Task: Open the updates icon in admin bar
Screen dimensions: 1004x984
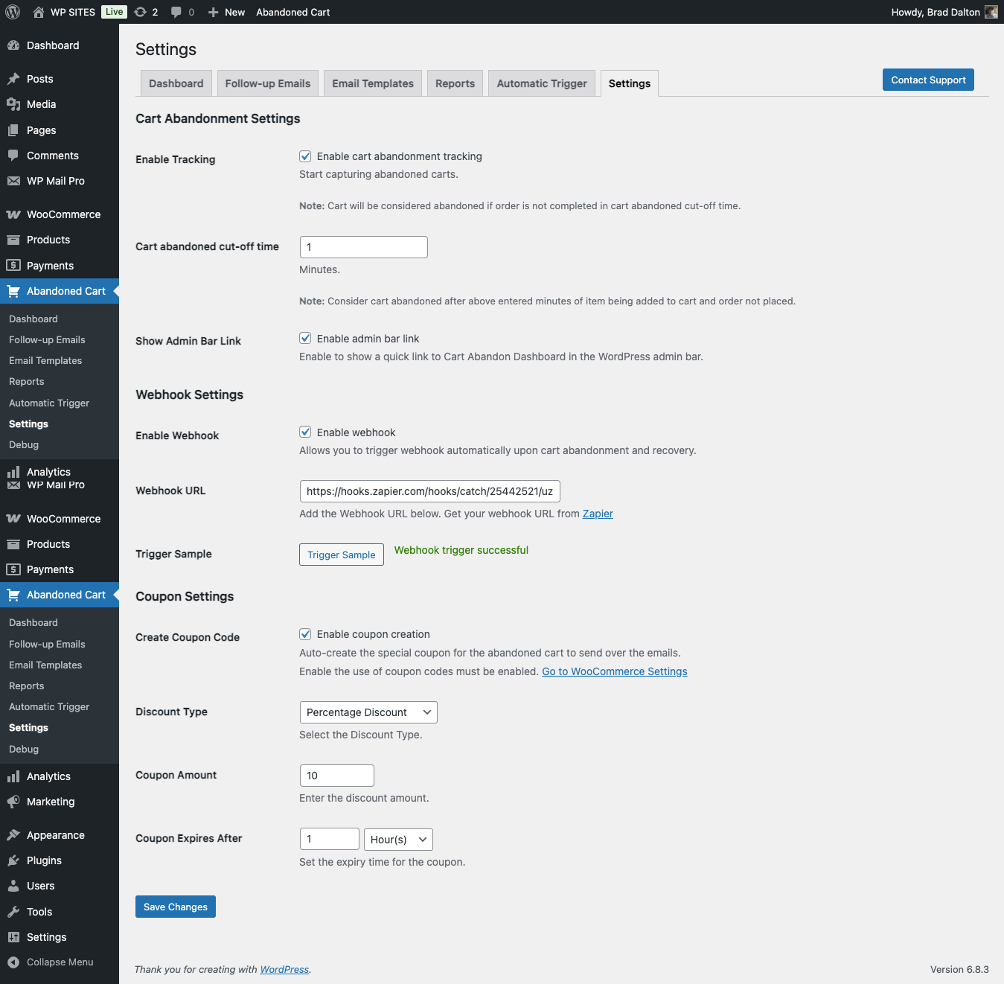Action: pyautogui.click(x=140, y=12)
